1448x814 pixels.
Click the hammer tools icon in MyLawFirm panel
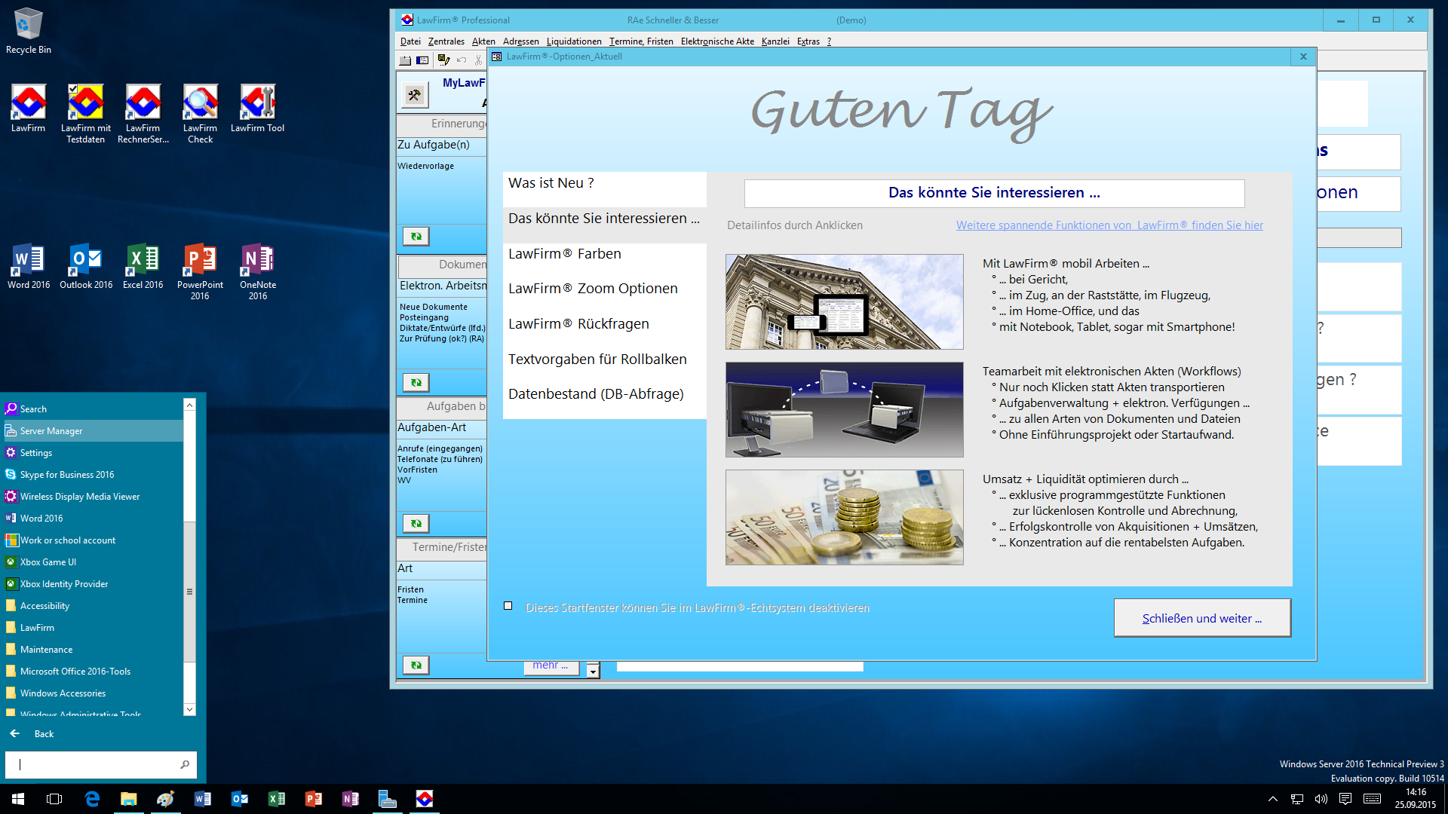click(x=414, y=95)
